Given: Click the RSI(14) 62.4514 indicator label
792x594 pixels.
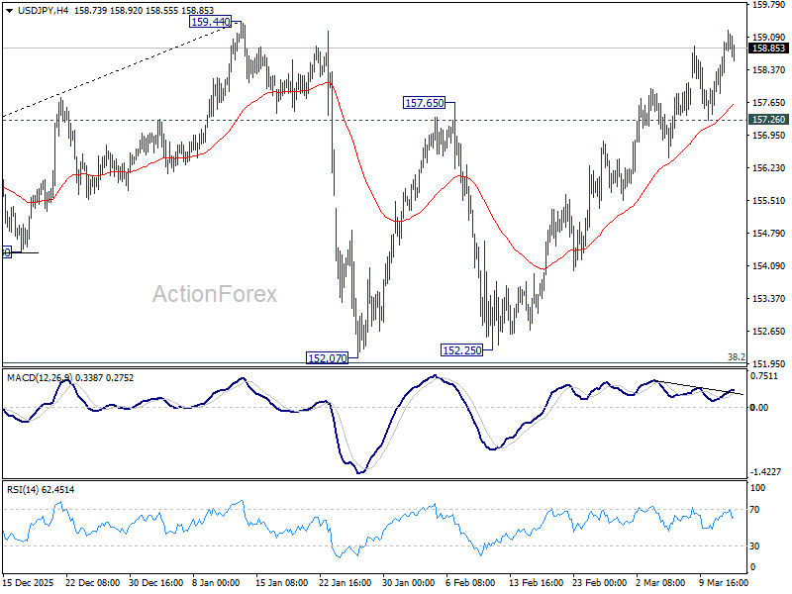Looking at the screenshot, I should (x=42, y=487).
